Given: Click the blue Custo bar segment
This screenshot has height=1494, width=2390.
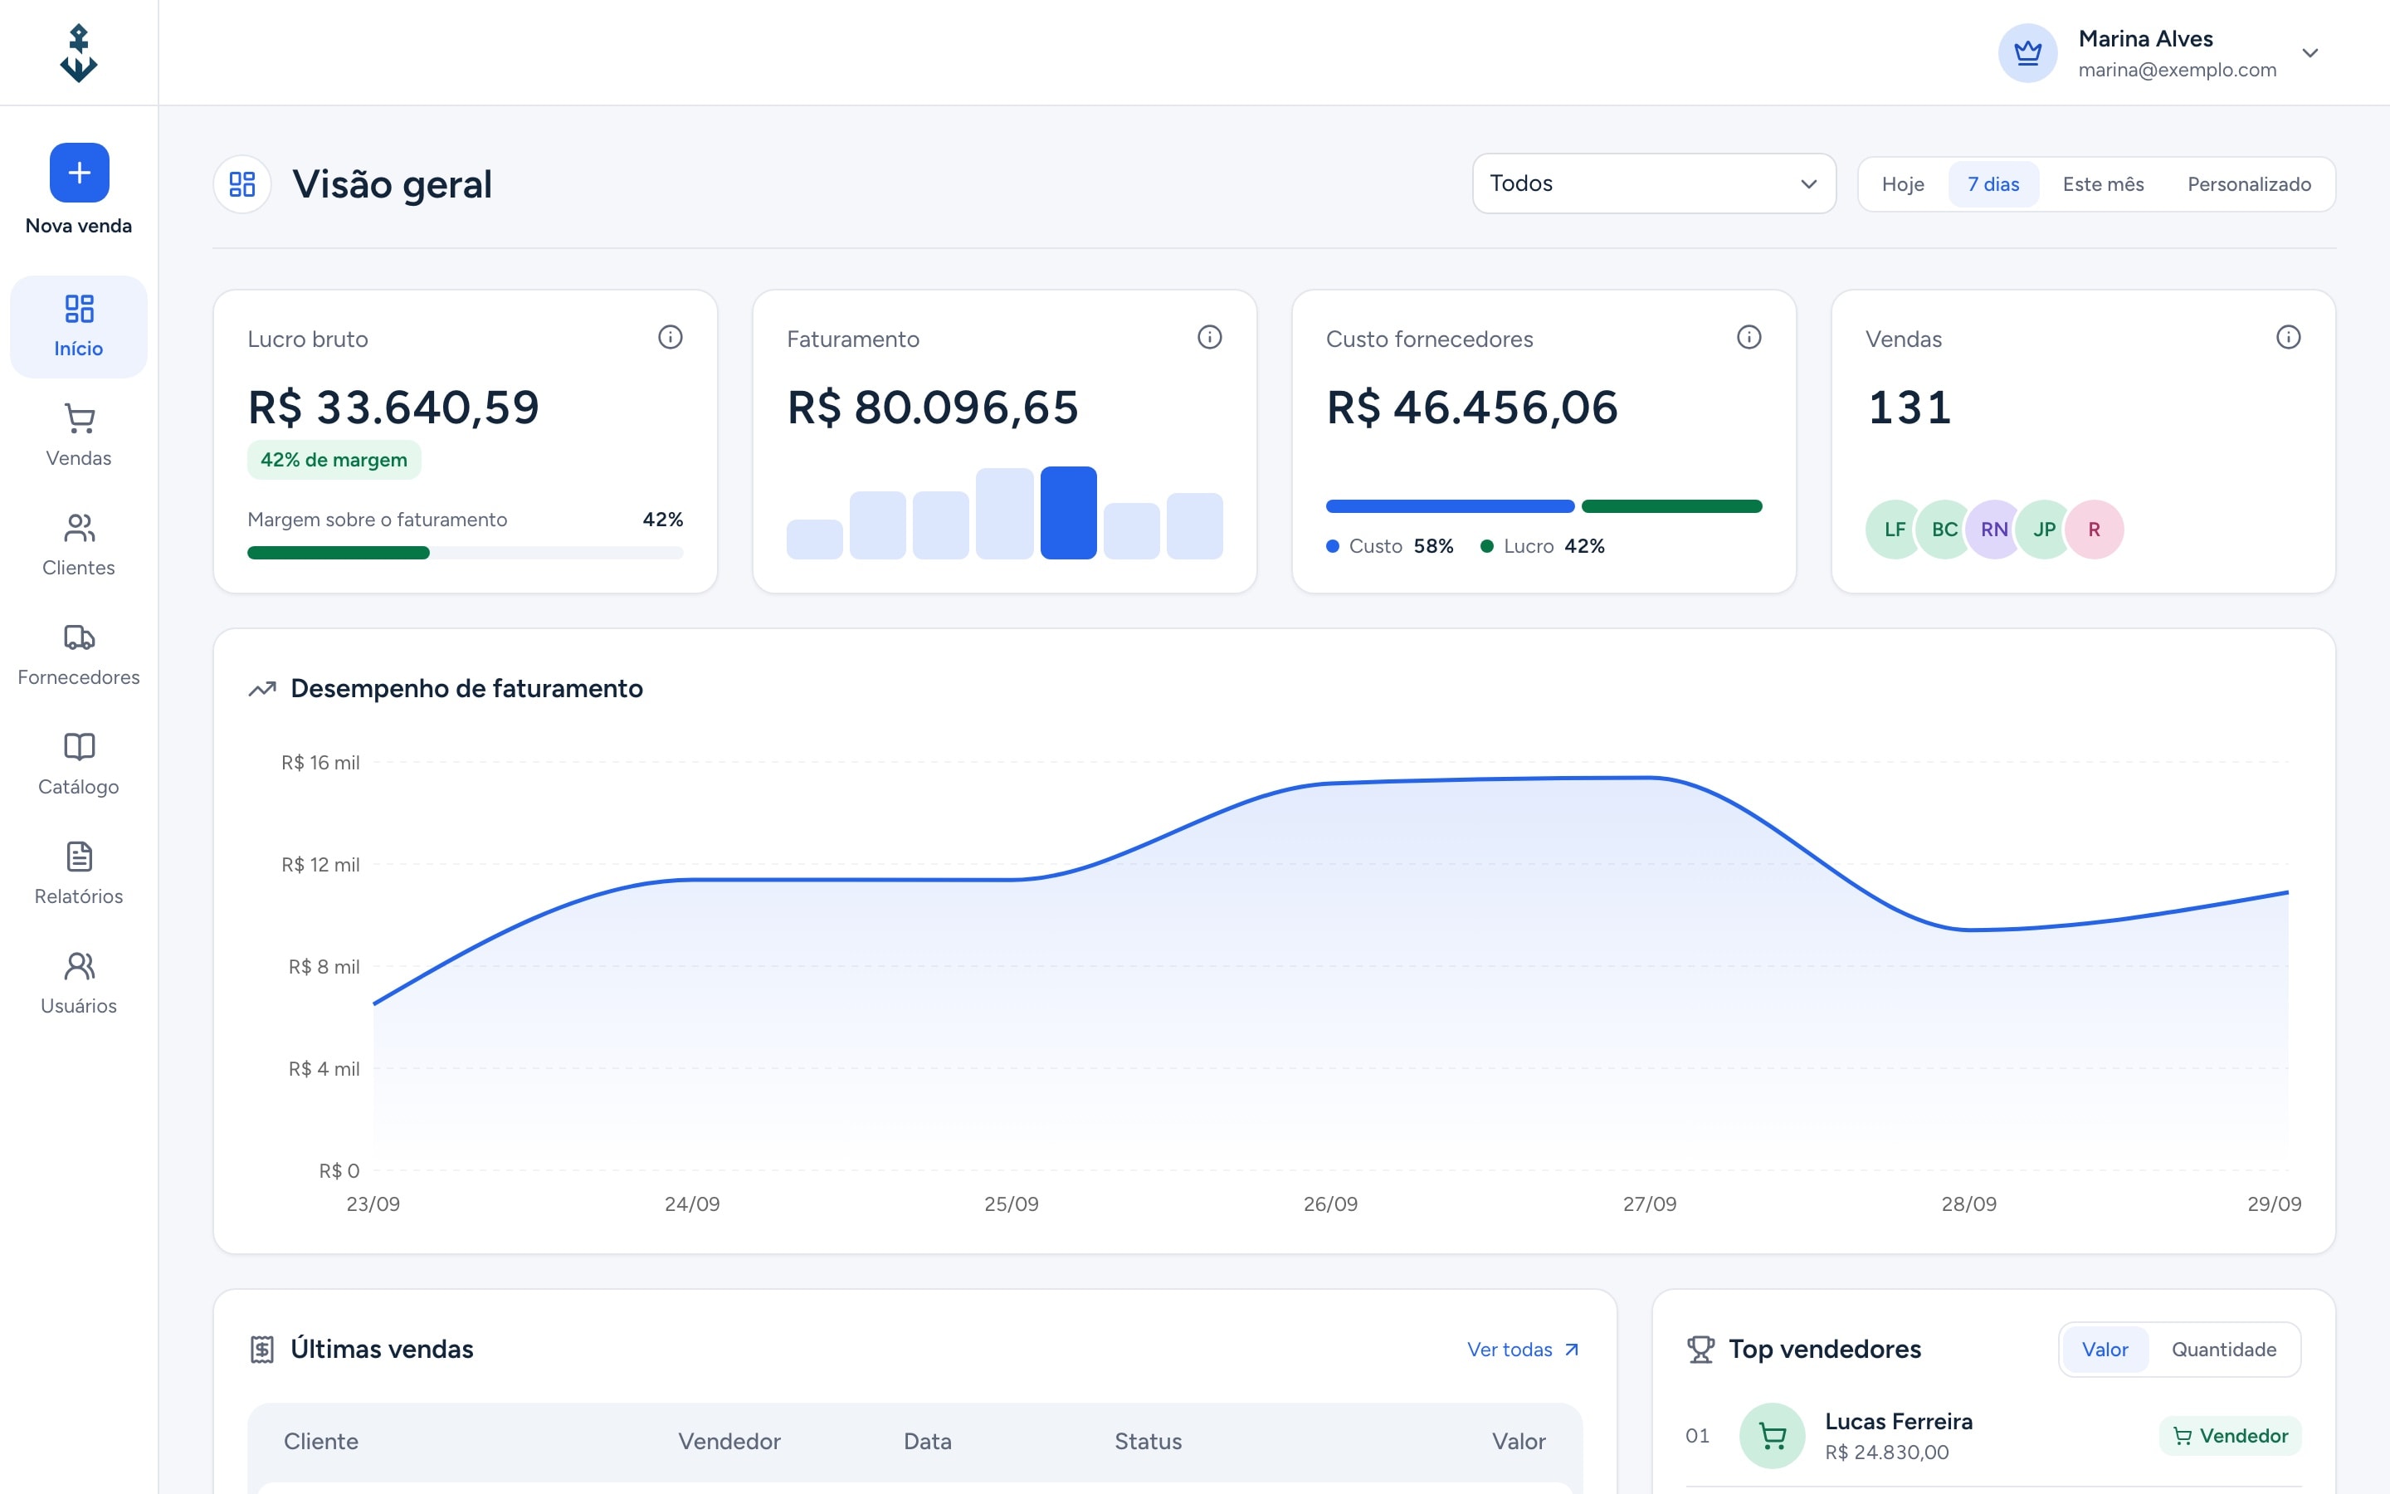Looking at the screenshot, I should 1450,507.
